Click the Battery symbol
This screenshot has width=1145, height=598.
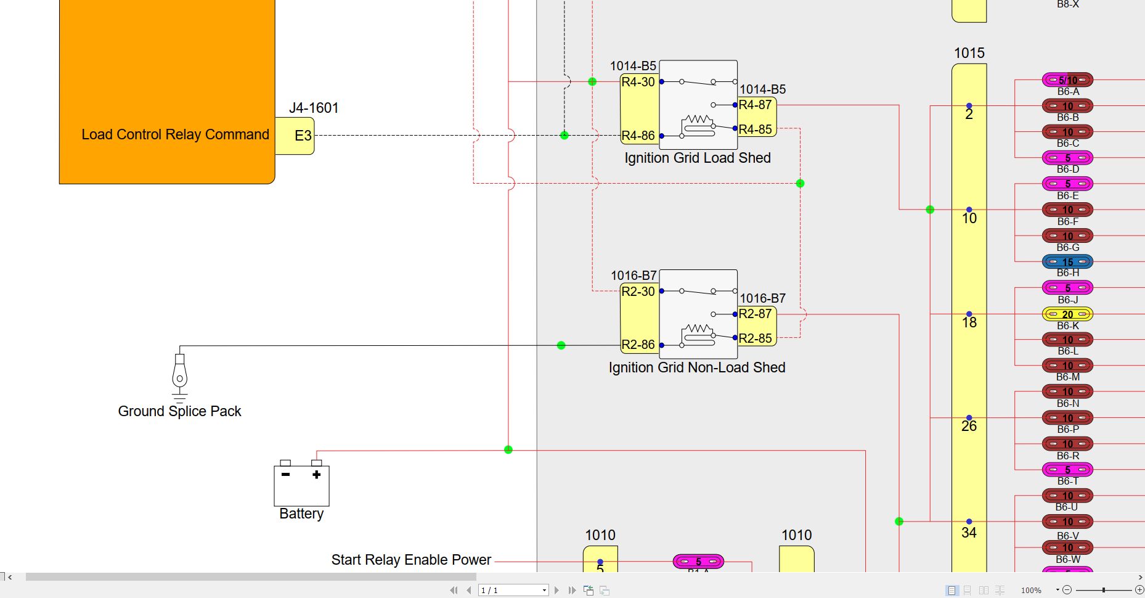(301, 483)
